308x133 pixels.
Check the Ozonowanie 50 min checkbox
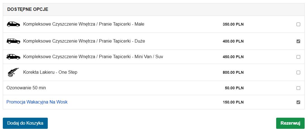[298, 88]
